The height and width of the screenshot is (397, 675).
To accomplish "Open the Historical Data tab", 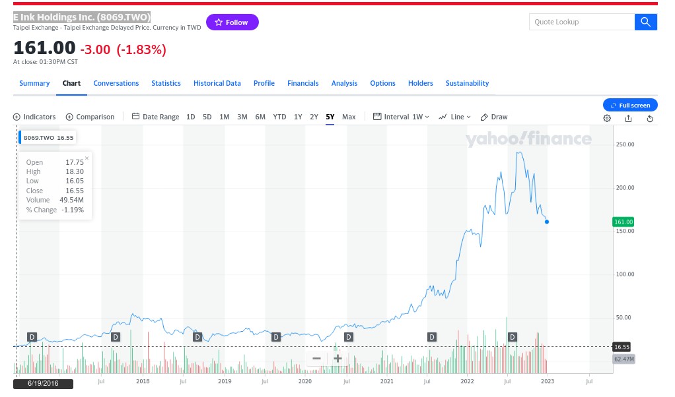I will [217, 83].
